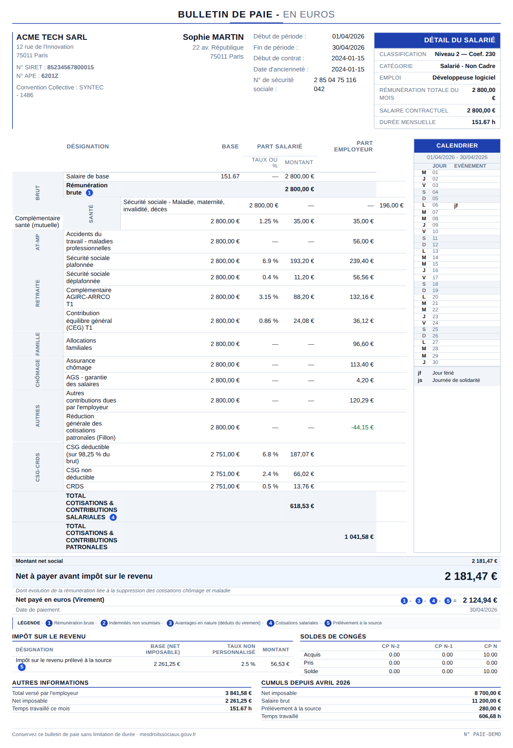Click legend badge 5 for Prélèvement à la source
Viewport: 513px width, 748px height.
tap(328, 623)
